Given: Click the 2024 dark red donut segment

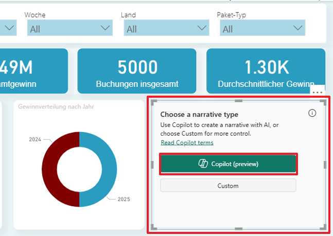Looking at the screenshot, I should coord(49,169).
